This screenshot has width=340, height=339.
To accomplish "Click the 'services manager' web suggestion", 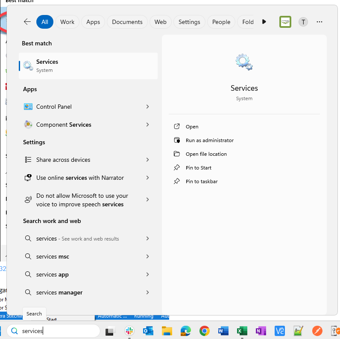I will (59, 292).
